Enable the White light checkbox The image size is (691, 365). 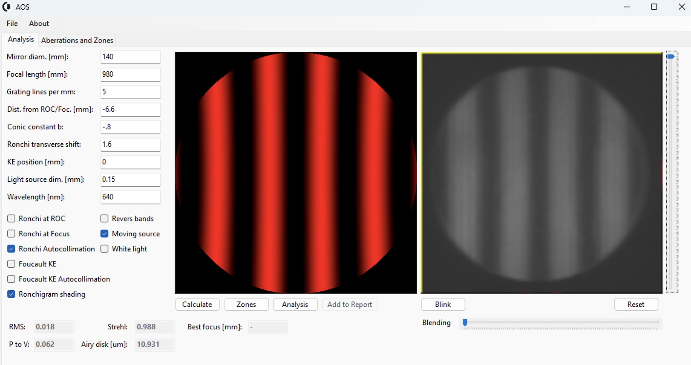tap(104, 249)
